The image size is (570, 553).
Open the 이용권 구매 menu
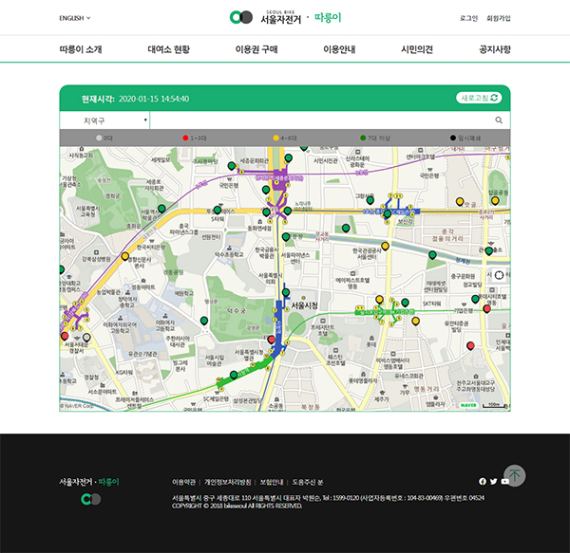(x=256, y=49)
